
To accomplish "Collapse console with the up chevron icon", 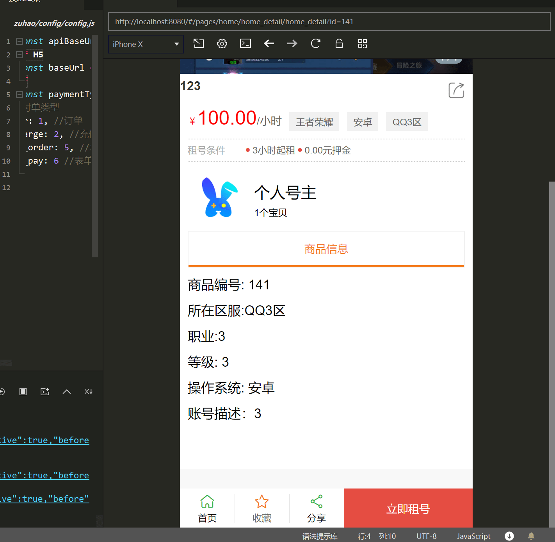I will coord(67,392).
